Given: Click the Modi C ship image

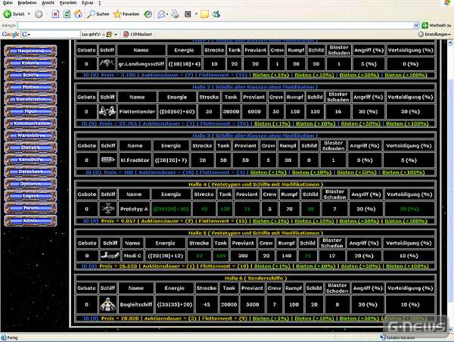Looking at the screenshot, I should (110, 256).
